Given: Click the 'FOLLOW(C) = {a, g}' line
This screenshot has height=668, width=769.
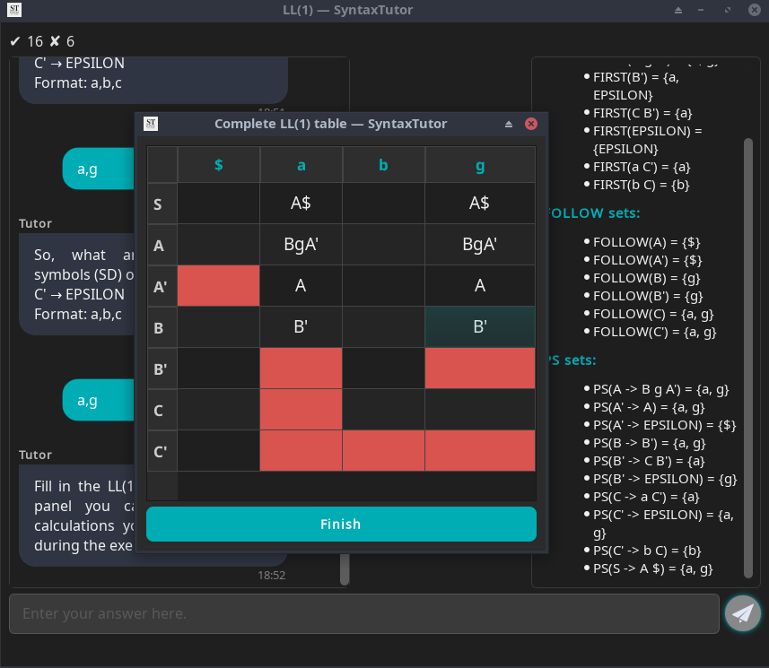Looking at the screenshot, I should click(653, 314).
